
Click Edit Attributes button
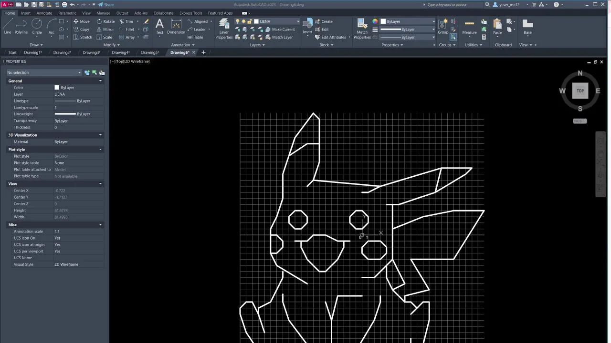[330, 37]
